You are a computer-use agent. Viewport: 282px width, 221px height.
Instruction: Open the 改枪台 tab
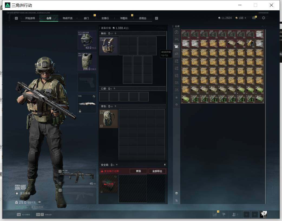pyautogui.click(x=143, y=18)
